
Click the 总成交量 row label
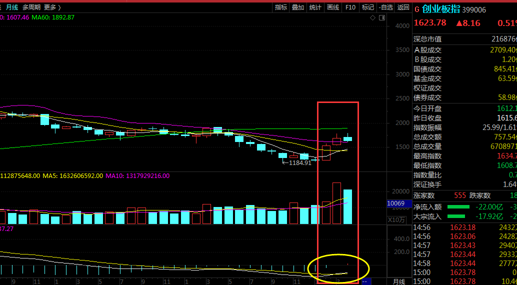click(427, 146)
